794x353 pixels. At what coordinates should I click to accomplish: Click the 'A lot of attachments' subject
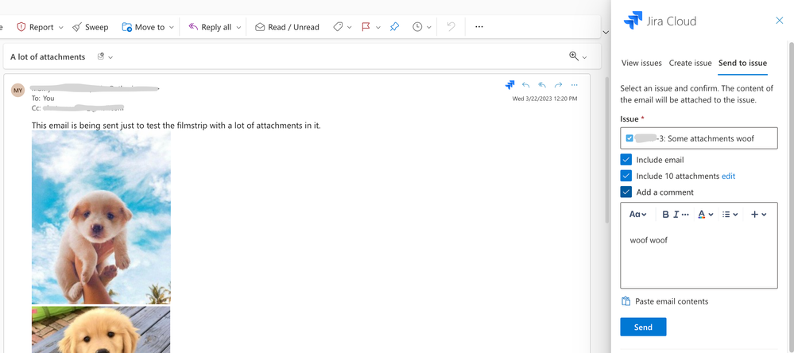tap(48, 56)
